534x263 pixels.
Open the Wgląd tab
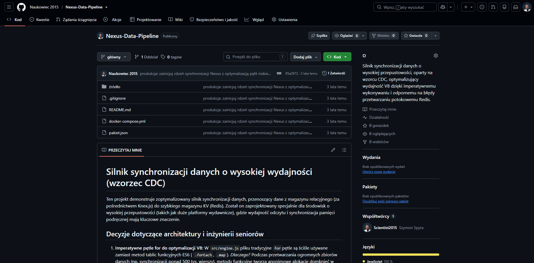tap(254, 20)
